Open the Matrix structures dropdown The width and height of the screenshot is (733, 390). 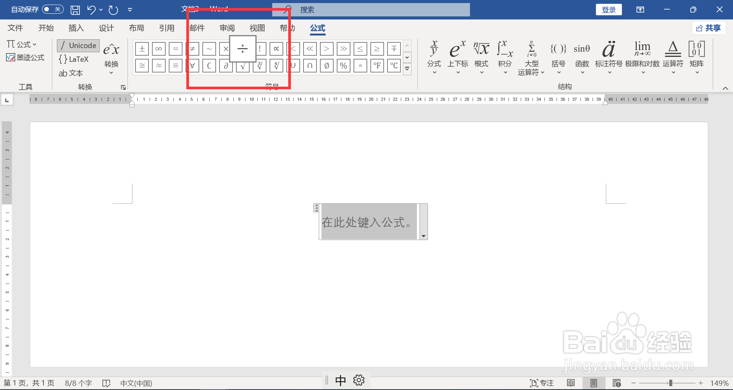pyautogui.click(x=697, y=57)
